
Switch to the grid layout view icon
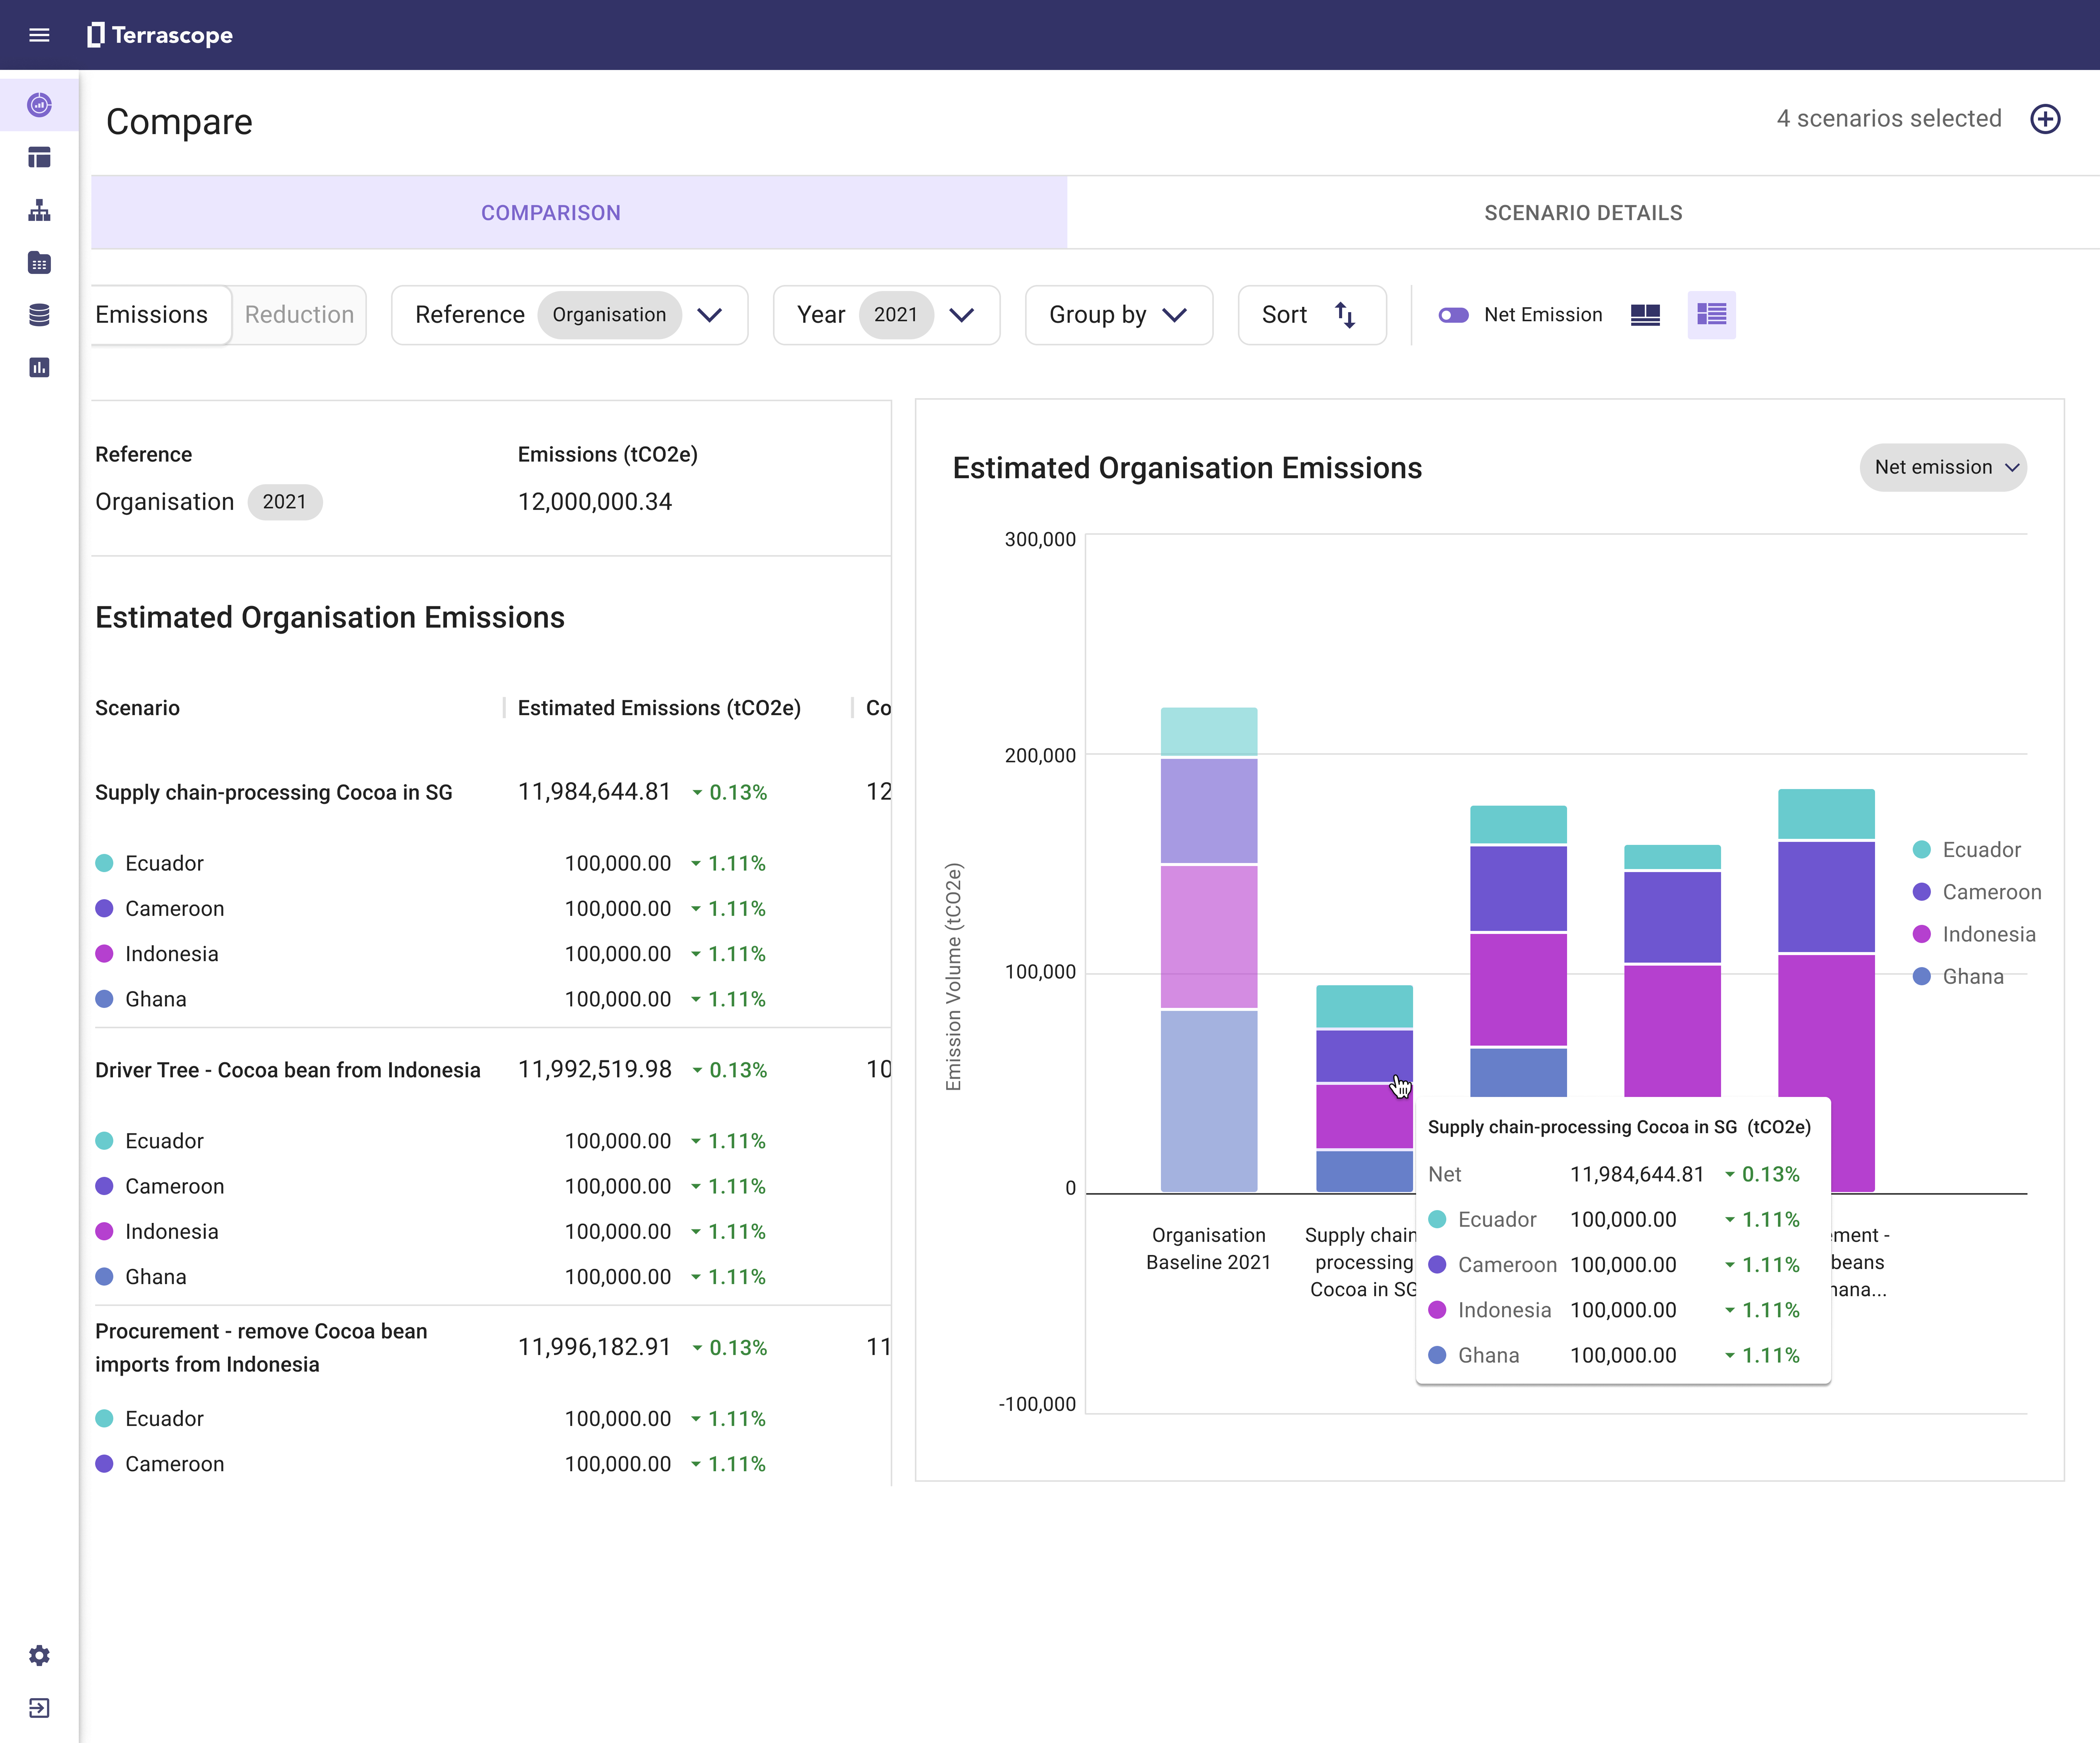tap(1645, 315)
